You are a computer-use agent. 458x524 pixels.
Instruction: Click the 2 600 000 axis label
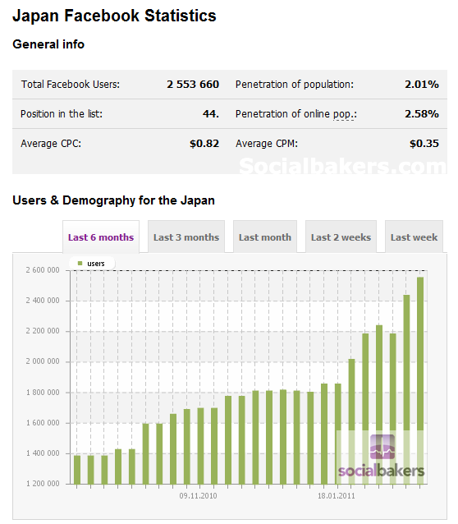coord(43,270)
